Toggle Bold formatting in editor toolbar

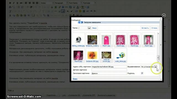click(10, 3)
